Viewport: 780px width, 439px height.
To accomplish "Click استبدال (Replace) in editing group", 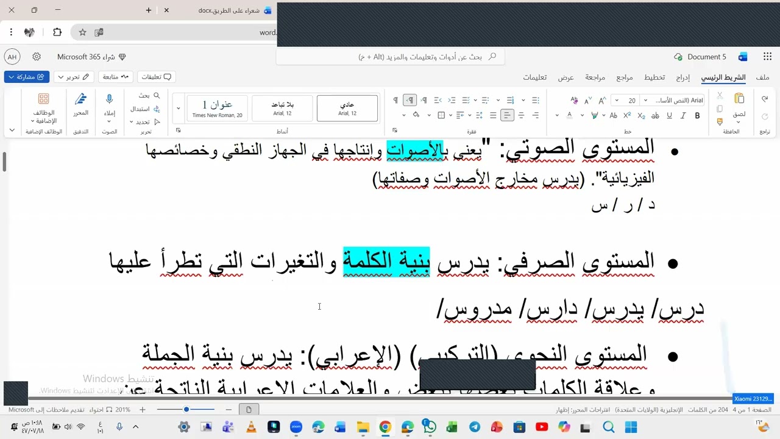I will [x=145, y=109].
